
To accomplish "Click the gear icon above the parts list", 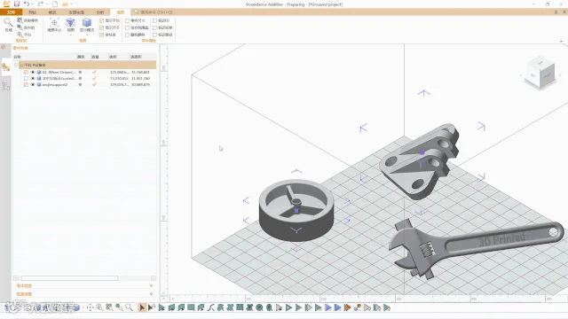I will [4, 47].
